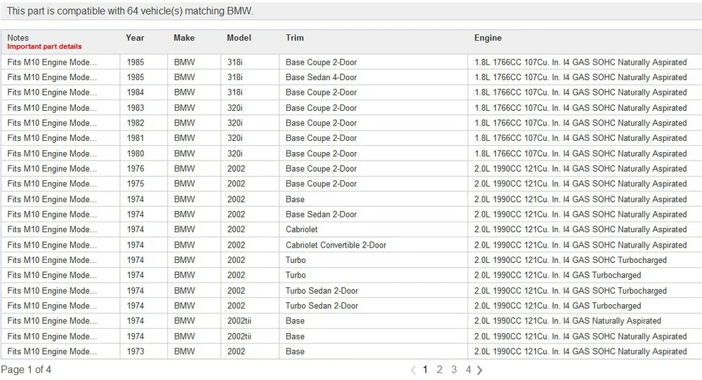Click 'Base Sedan 4-Door' trim for 1985 318i
Screen dimensions: 702x380
coord(321,77)
